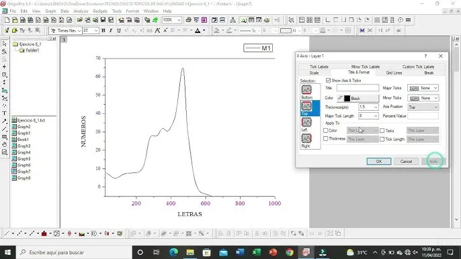Pick the Right axis selection icon
The image size is (461, 259).
coord(306,138)
